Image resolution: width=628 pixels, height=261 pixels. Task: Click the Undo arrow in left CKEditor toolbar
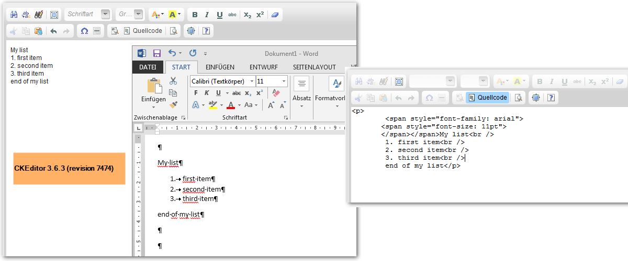pyautogui.click(x=53, y=31)
